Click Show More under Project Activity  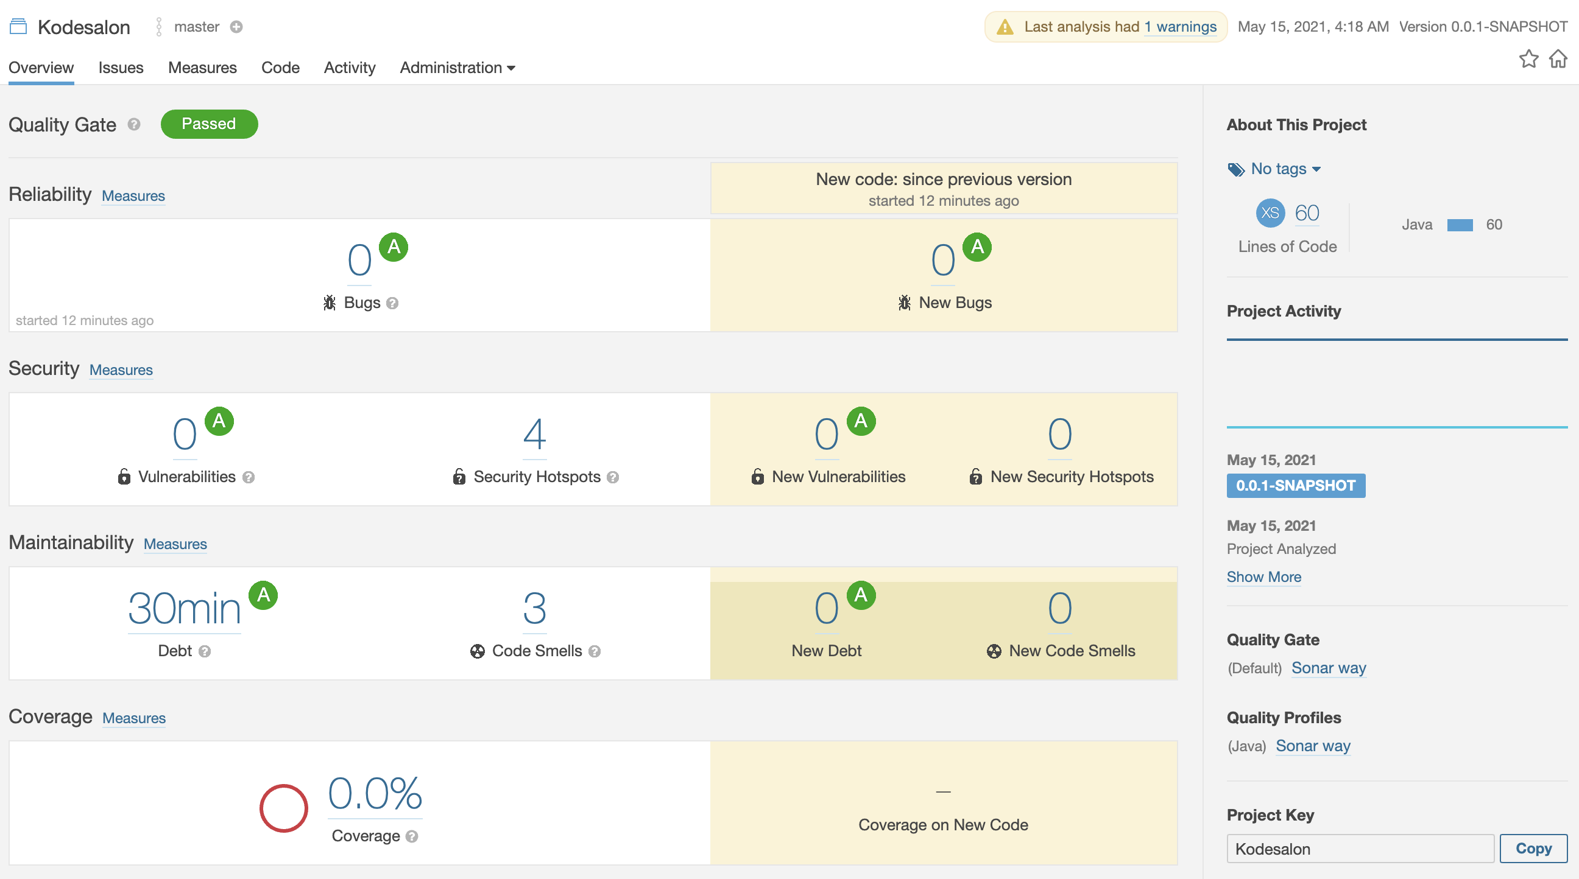(x=1264, y=576)
